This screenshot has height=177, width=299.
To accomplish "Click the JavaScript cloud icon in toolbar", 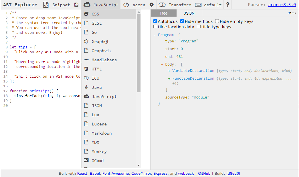I will pos(87,5).
